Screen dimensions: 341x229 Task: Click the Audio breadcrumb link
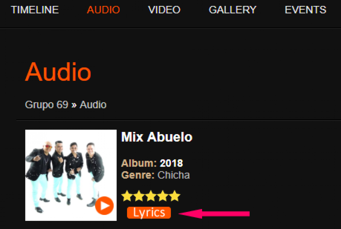click(x=93, y=105)
